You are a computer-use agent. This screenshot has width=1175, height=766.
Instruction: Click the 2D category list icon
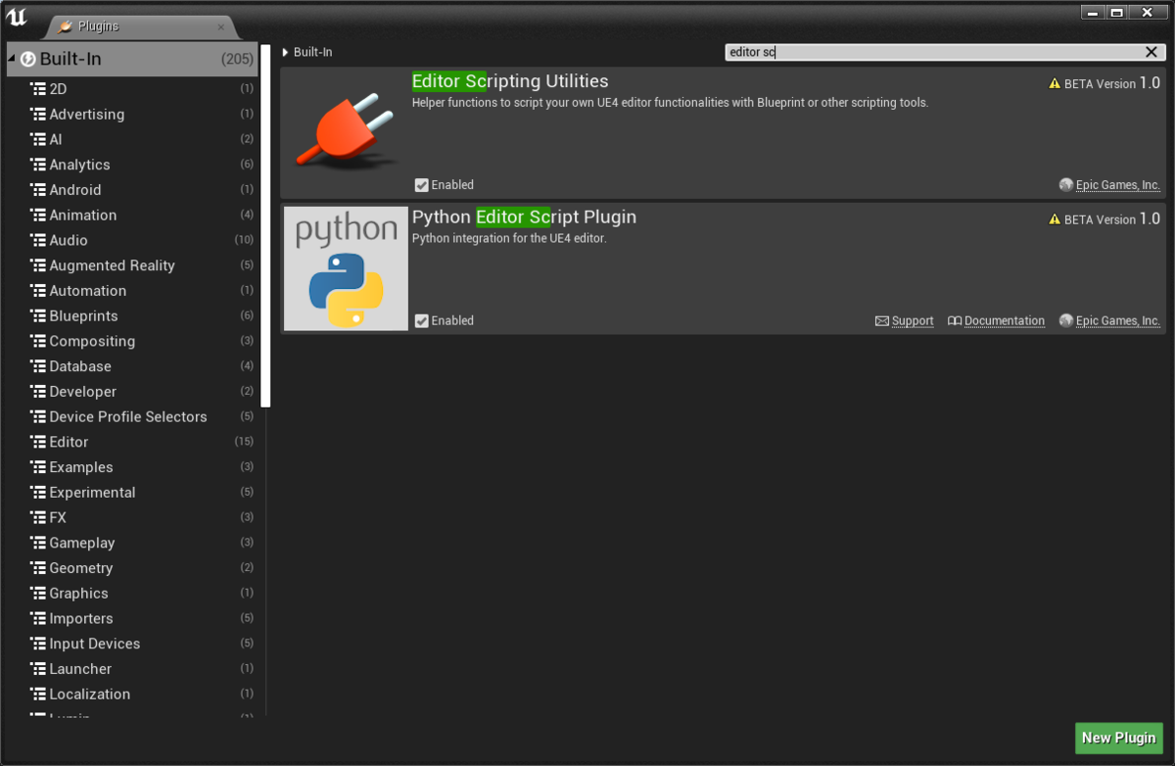[x=38, y=88]
